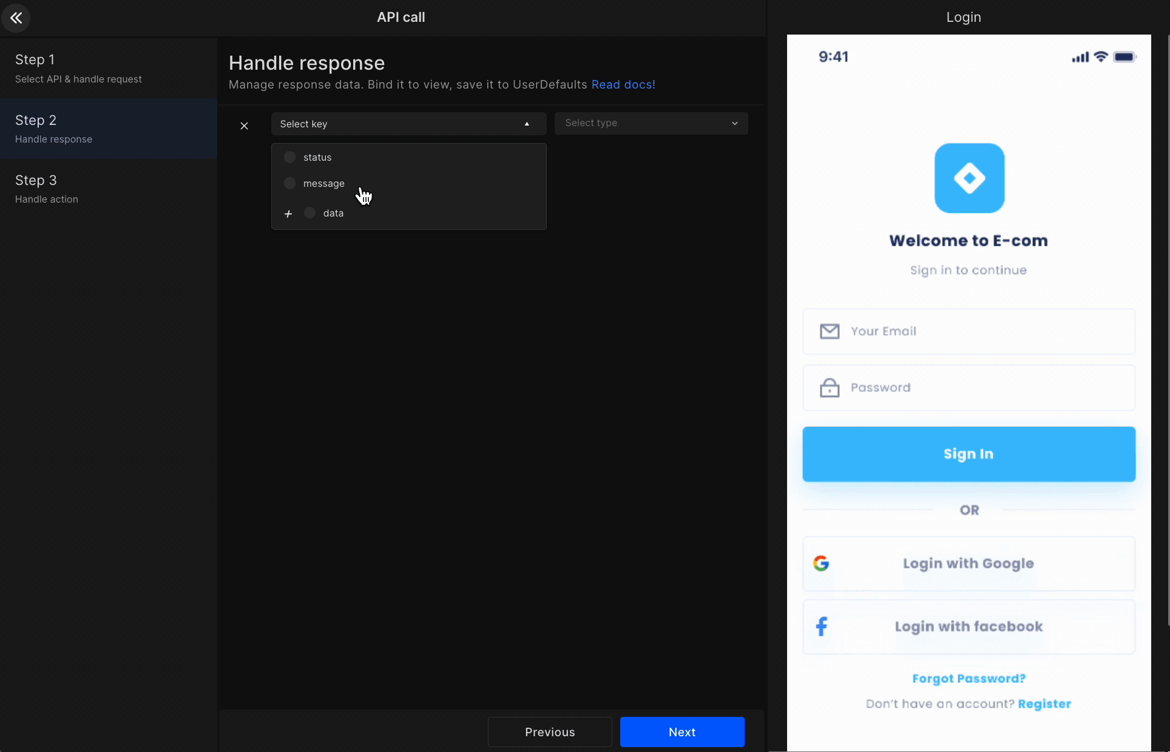Image resolution: width=1170 pixels, height=752 pixels.
Task: Select the message radio button
Action: tap(289, 183)
